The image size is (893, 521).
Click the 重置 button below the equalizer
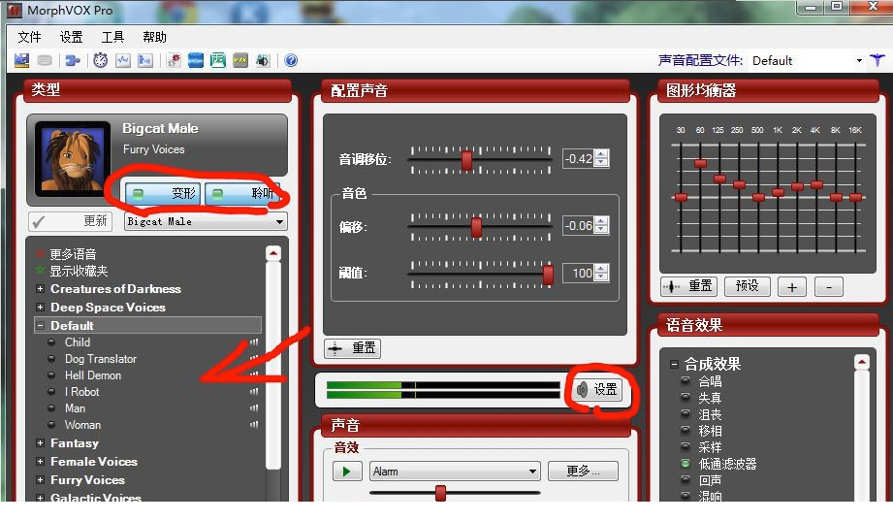pyautogui.click(x=689, y=286)
